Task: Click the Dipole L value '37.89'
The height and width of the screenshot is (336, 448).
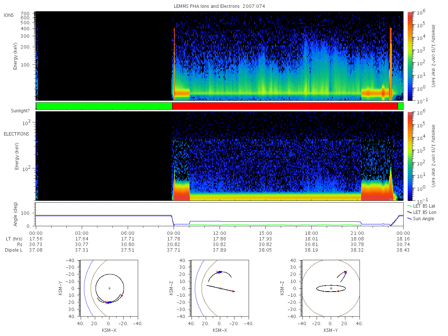Action: click(220, 250)
